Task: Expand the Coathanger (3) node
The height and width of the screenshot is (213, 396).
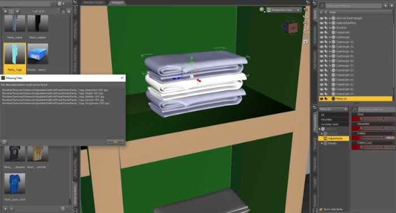Action: (330, 47)
